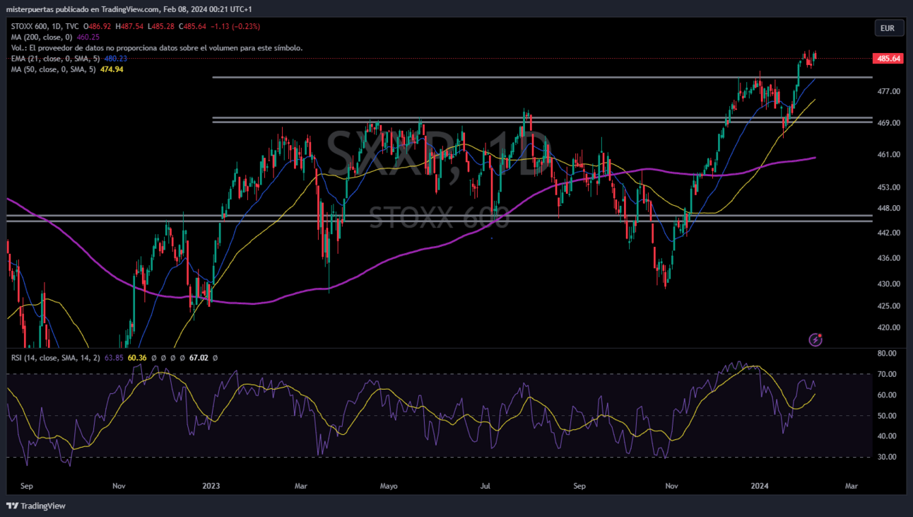Click the lightning bolt icon on chart

coord(815,340)
